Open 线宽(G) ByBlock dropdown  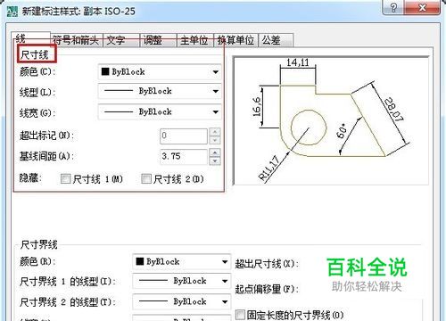pos(160,112)
